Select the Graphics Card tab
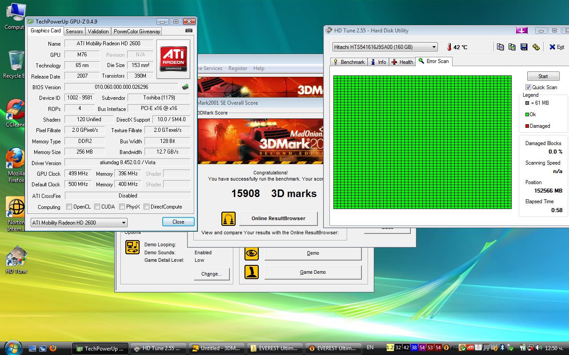569x355 pixels. click(46, 31)
